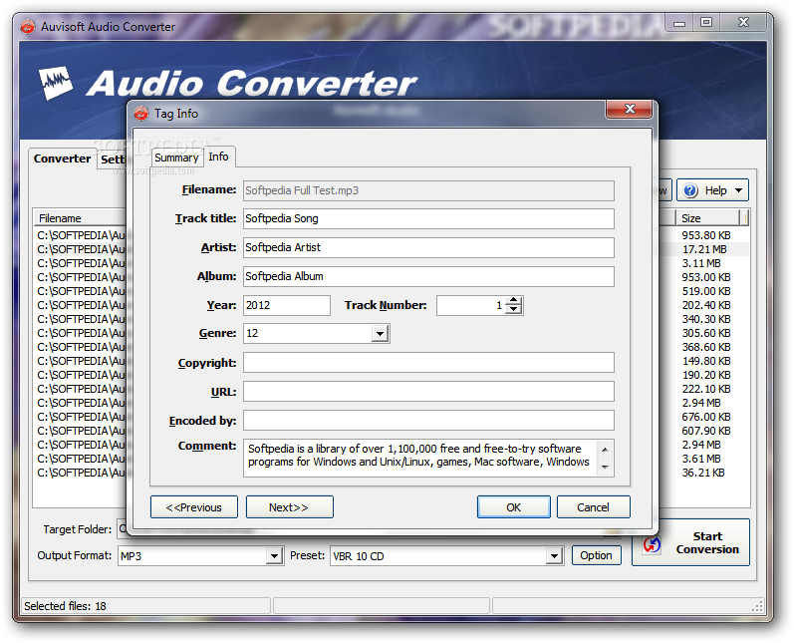Click the blue question-mark Help icon
The height and width of the screenshot is (643, 794).
(690, 190)
